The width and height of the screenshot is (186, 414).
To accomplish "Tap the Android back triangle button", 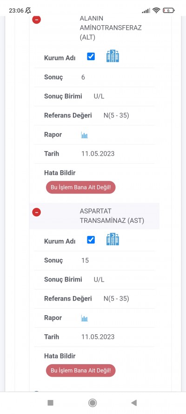I will point(134,403).
